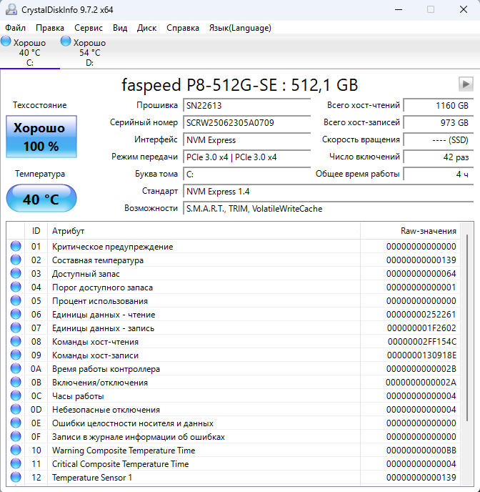This screenshot has height=492, width=480.
Task: Open the Файл menu
Action: pos(15,28)
